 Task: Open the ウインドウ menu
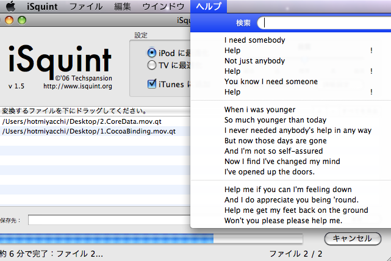click(x=163, y=6)
